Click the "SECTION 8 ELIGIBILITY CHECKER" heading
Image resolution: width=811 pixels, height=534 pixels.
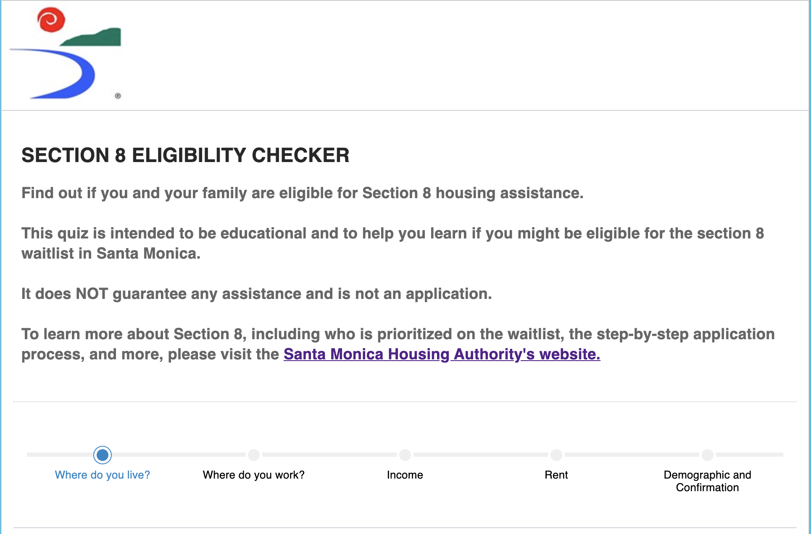point(185,155)
